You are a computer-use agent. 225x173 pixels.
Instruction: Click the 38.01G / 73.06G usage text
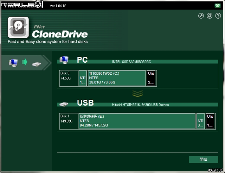[102, 82]
